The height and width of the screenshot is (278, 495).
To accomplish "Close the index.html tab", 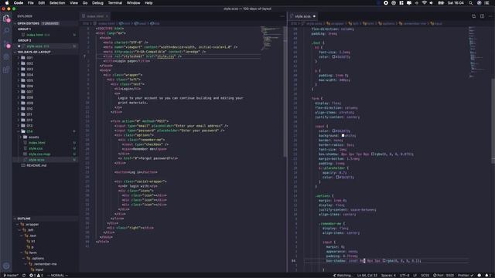I will [x=107, y=16].
